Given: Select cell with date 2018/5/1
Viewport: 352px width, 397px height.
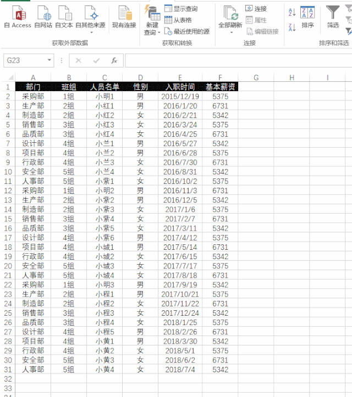Looking at the screenshot, I should pos(180,351).
